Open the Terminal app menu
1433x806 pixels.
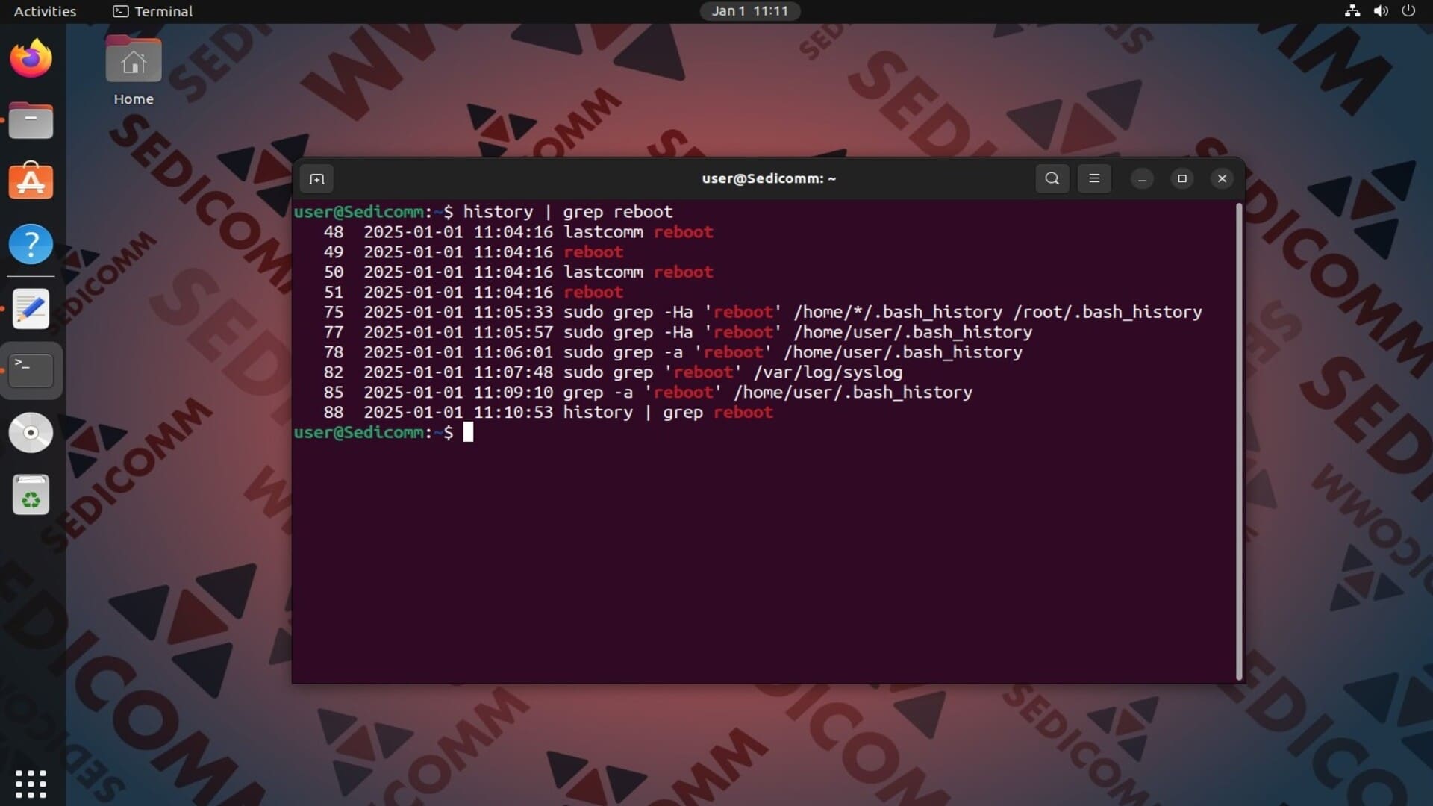153,11
